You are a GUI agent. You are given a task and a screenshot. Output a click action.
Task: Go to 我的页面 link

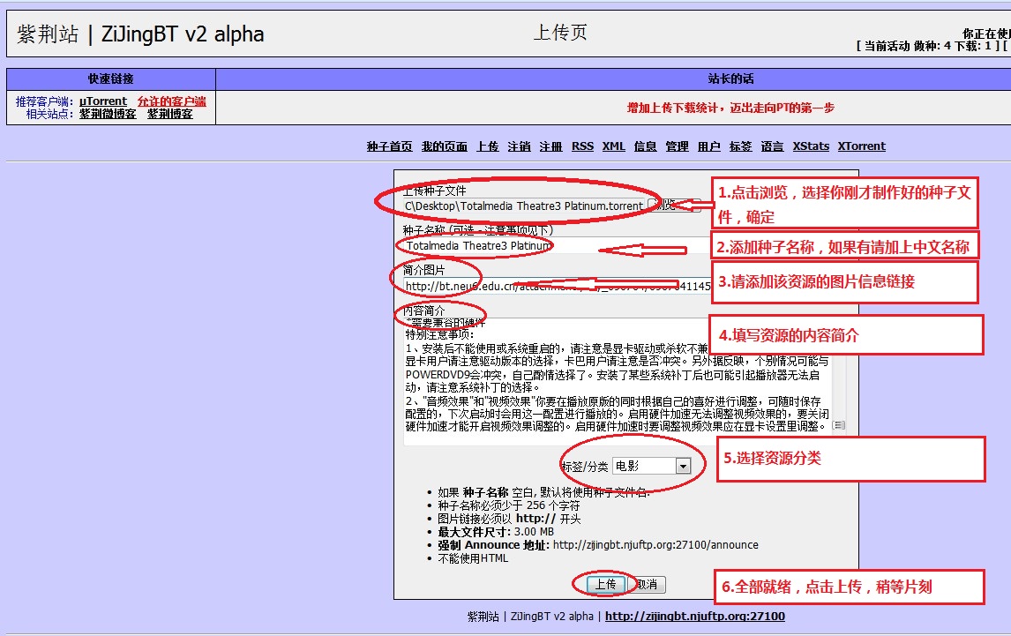(x=444, y=146)
